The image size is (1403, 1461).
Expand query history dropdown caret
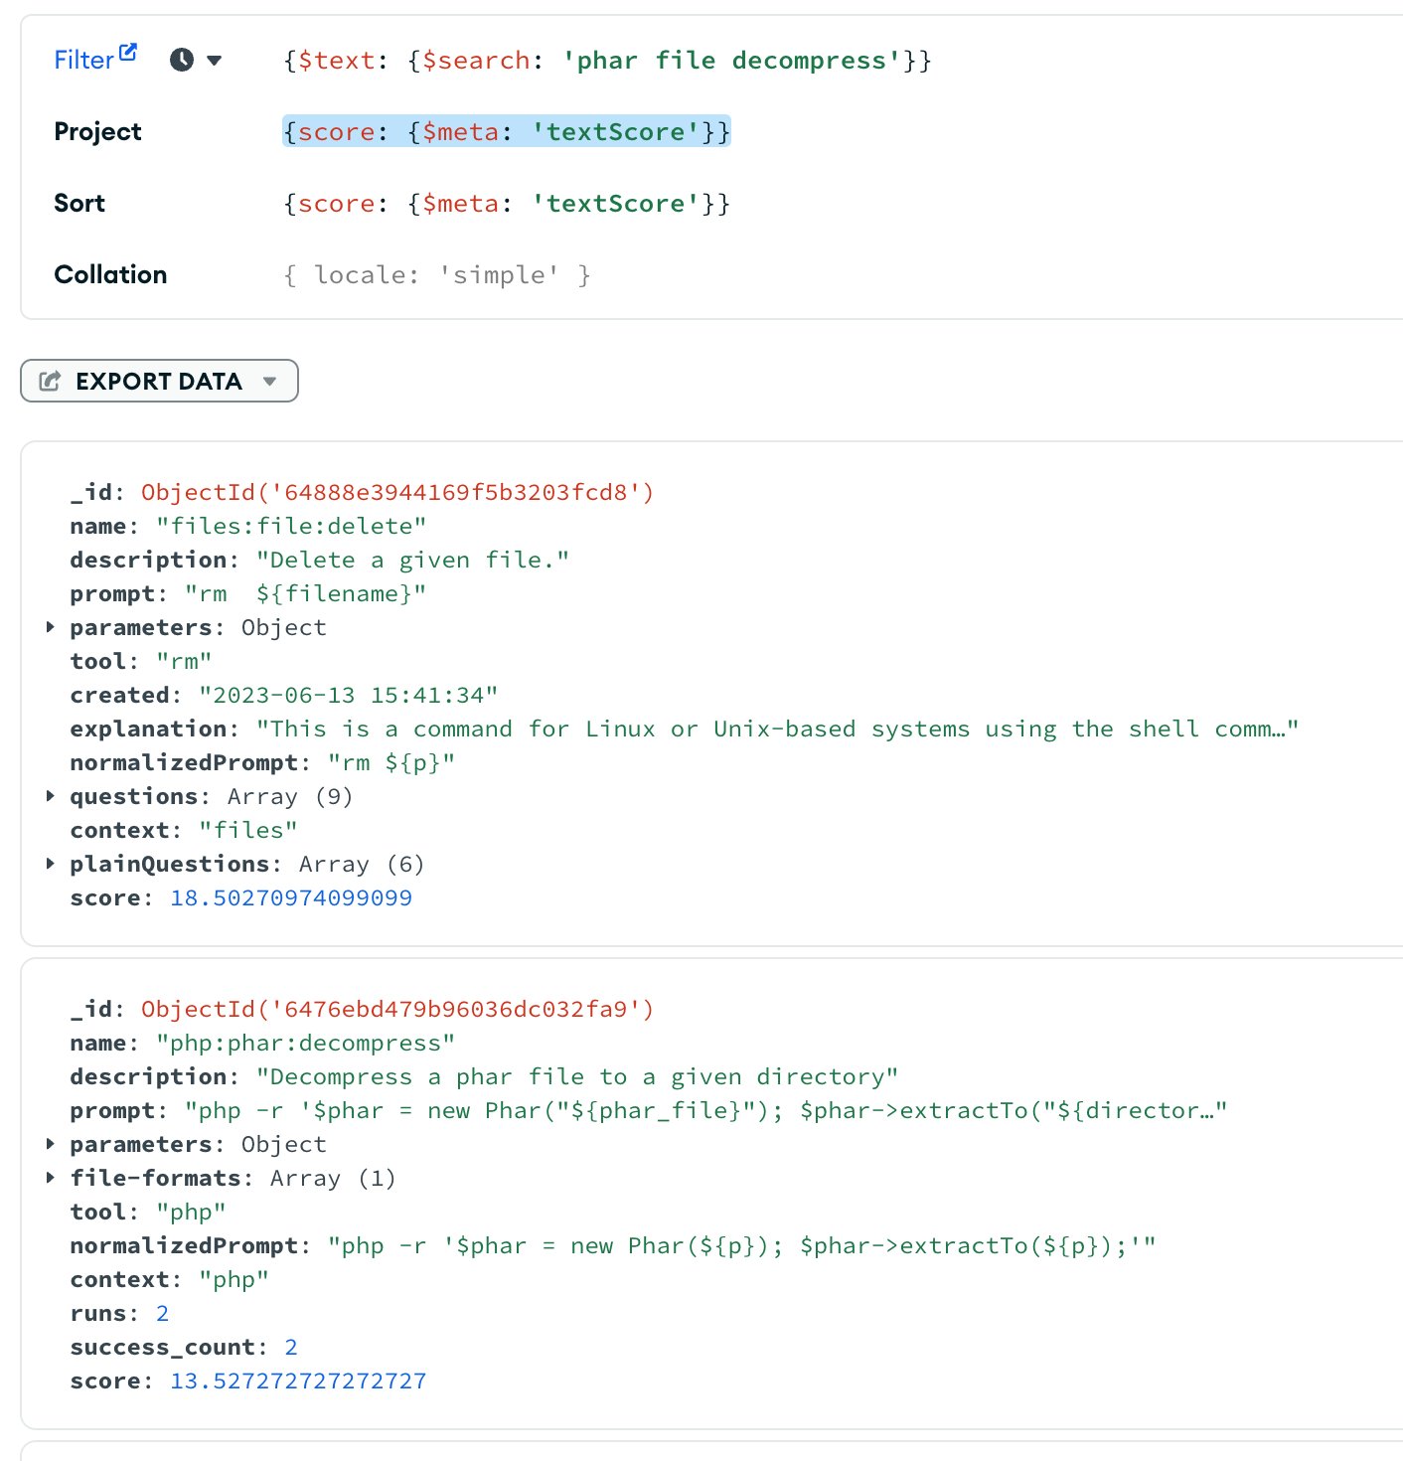click(214, 61)
